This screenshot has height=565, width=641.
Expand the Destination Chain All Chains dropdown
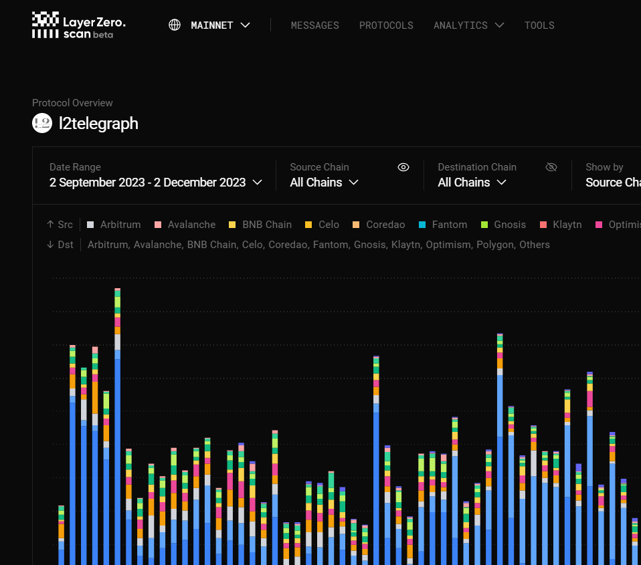point(472,183)
